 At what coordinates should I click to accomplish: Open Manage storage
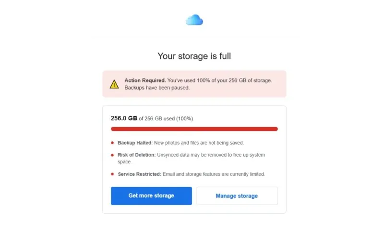[237, 196]
